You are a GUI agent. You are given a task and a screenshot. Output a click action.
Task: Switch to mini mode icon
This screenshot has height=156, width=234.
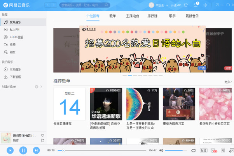pos(217,5)
